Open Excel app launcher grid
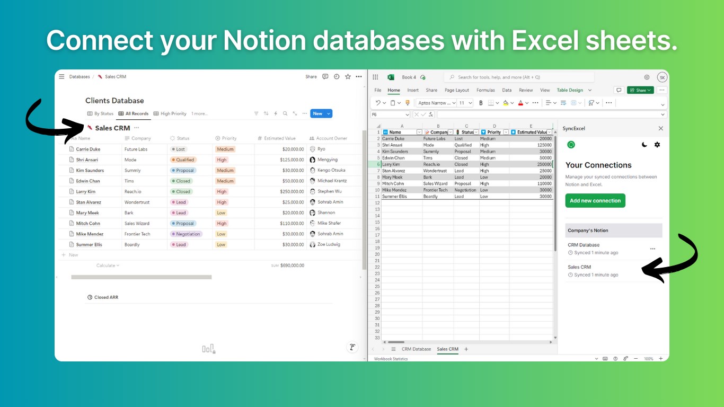Screen dimensions: 724x407 pos(375,77)
